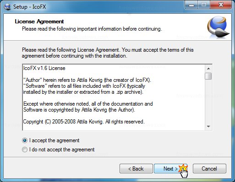The image size is (235, 182).
Task: Continue with the Next > button
Action: point(170,169)
